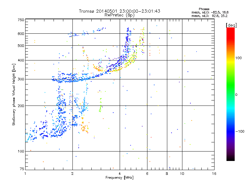Click the '2' frequency axis tick label

(72, 174)
